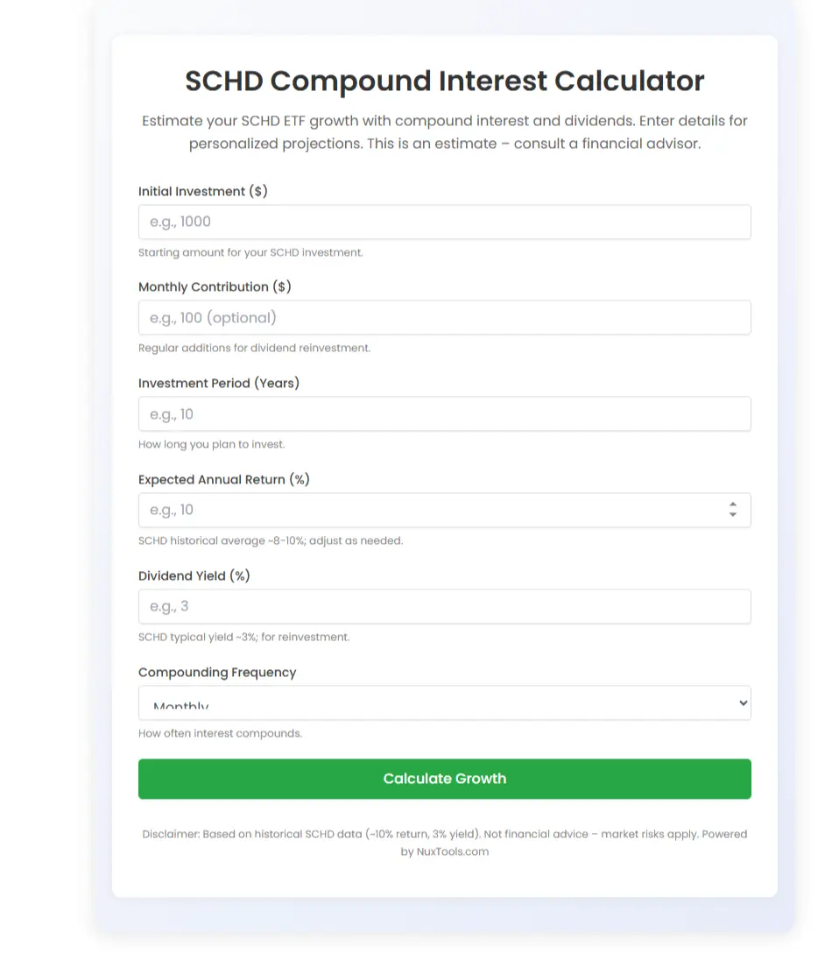Image resolution: width=839 pixels, height=967 pixels.
Task: Increase Expected Annual Return with up arrow
Action: tap(733, 505)
